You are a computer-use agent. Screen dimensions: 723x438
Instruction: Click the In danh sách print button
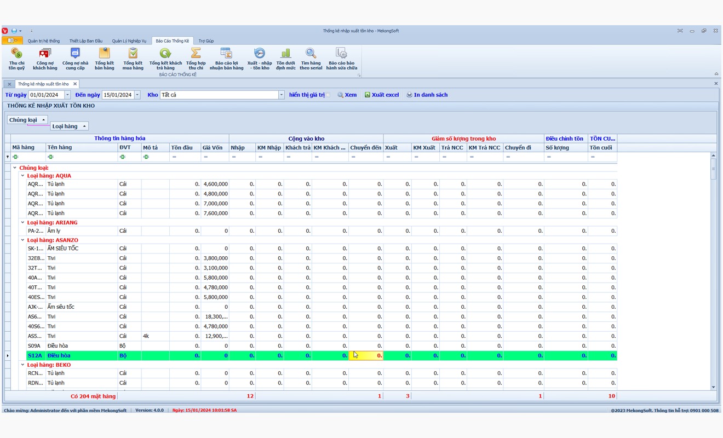pyautogui.click(x=427, y=95)
